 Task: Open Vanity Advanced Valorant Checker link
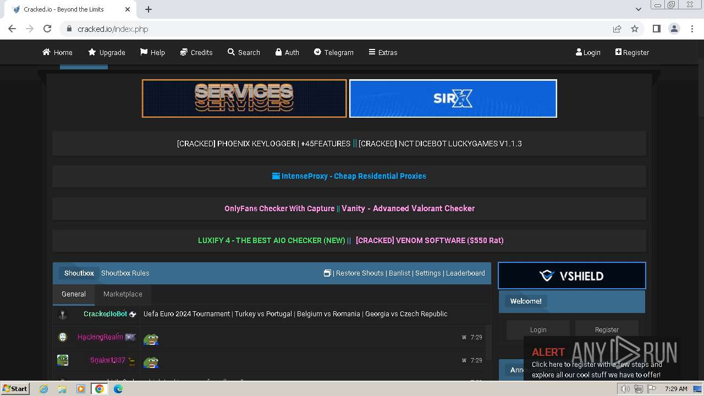coord(408,208)
